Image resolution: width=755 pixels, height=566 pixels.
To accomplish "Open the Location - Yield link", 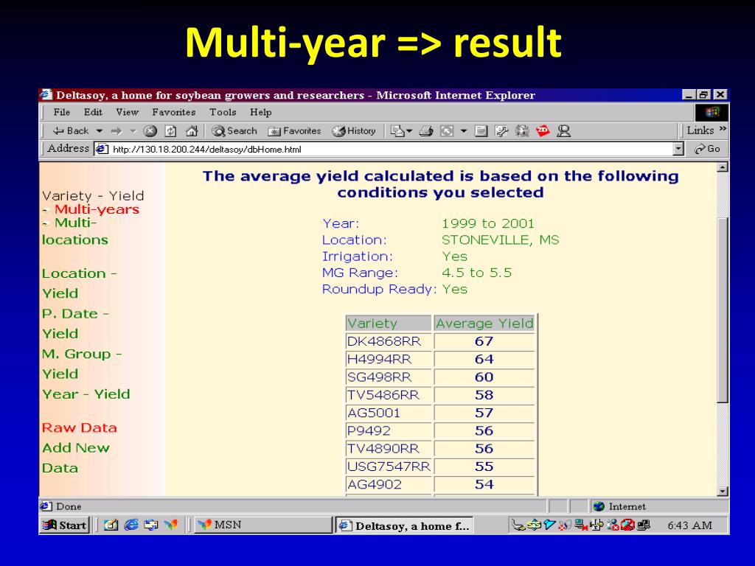I will [80, 283].
